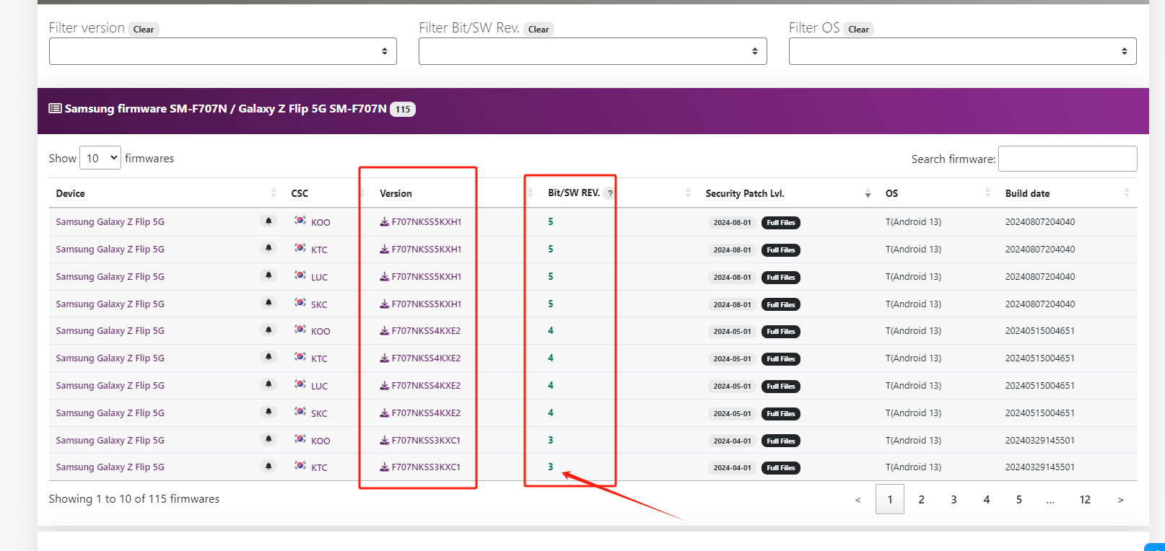Click 'Showing 1 to 10 of 115 firmwares' text
Screen dimensions: 1165x551
134,498
